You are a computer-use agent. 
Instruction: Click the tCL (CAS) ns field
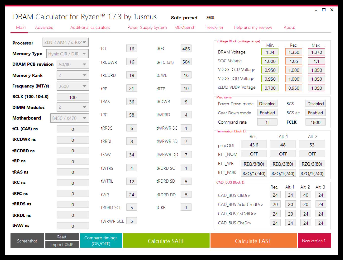click(73, 129)
